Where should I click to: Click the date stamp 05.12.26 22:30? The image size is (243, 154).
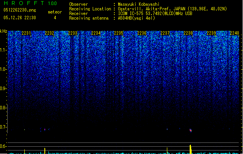(20, 18)
